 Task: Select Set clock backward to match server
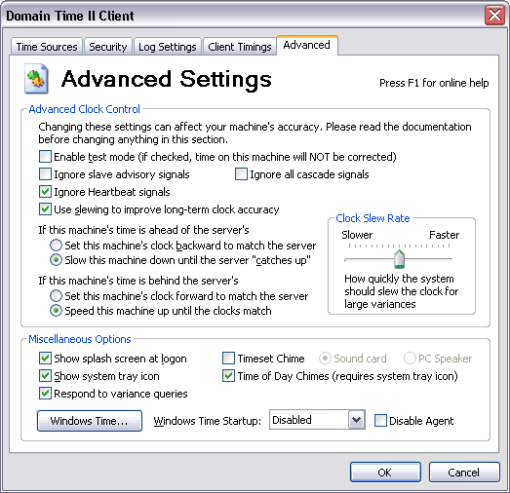click(x=56, y=245)
